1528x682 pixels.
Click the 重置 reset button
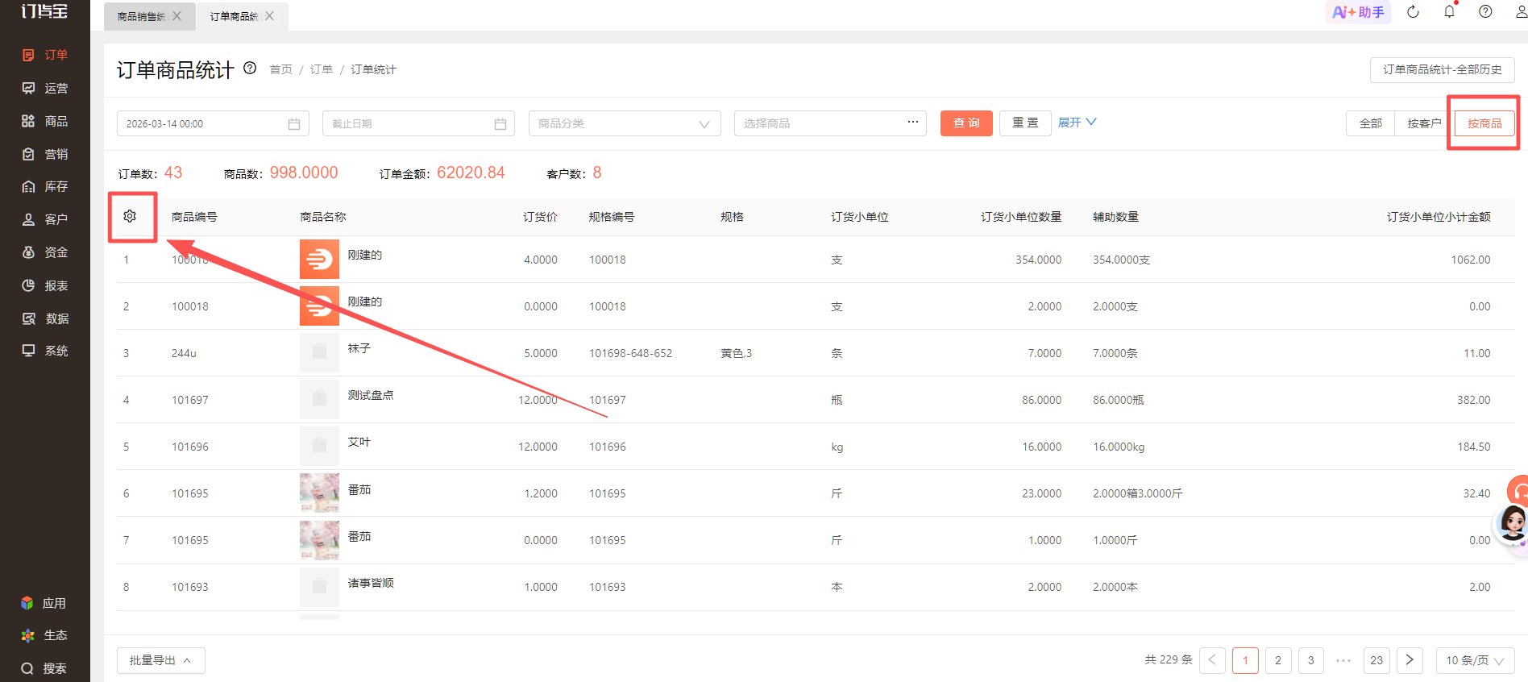pos(1025,123)
